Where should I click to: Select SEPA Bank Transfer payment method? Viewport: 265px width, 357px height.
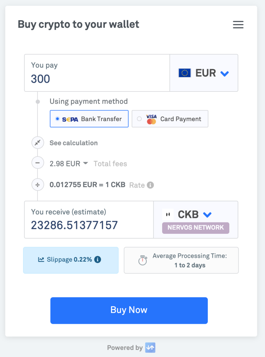89,119
